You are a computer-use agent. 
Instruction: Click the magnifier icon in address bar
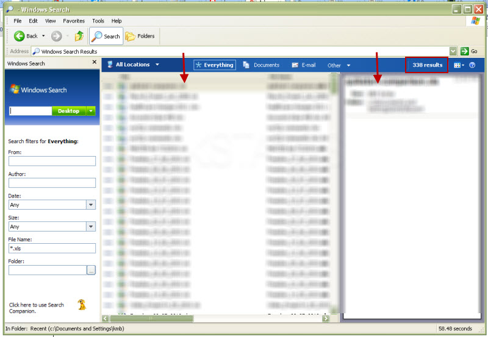point(36,51)
